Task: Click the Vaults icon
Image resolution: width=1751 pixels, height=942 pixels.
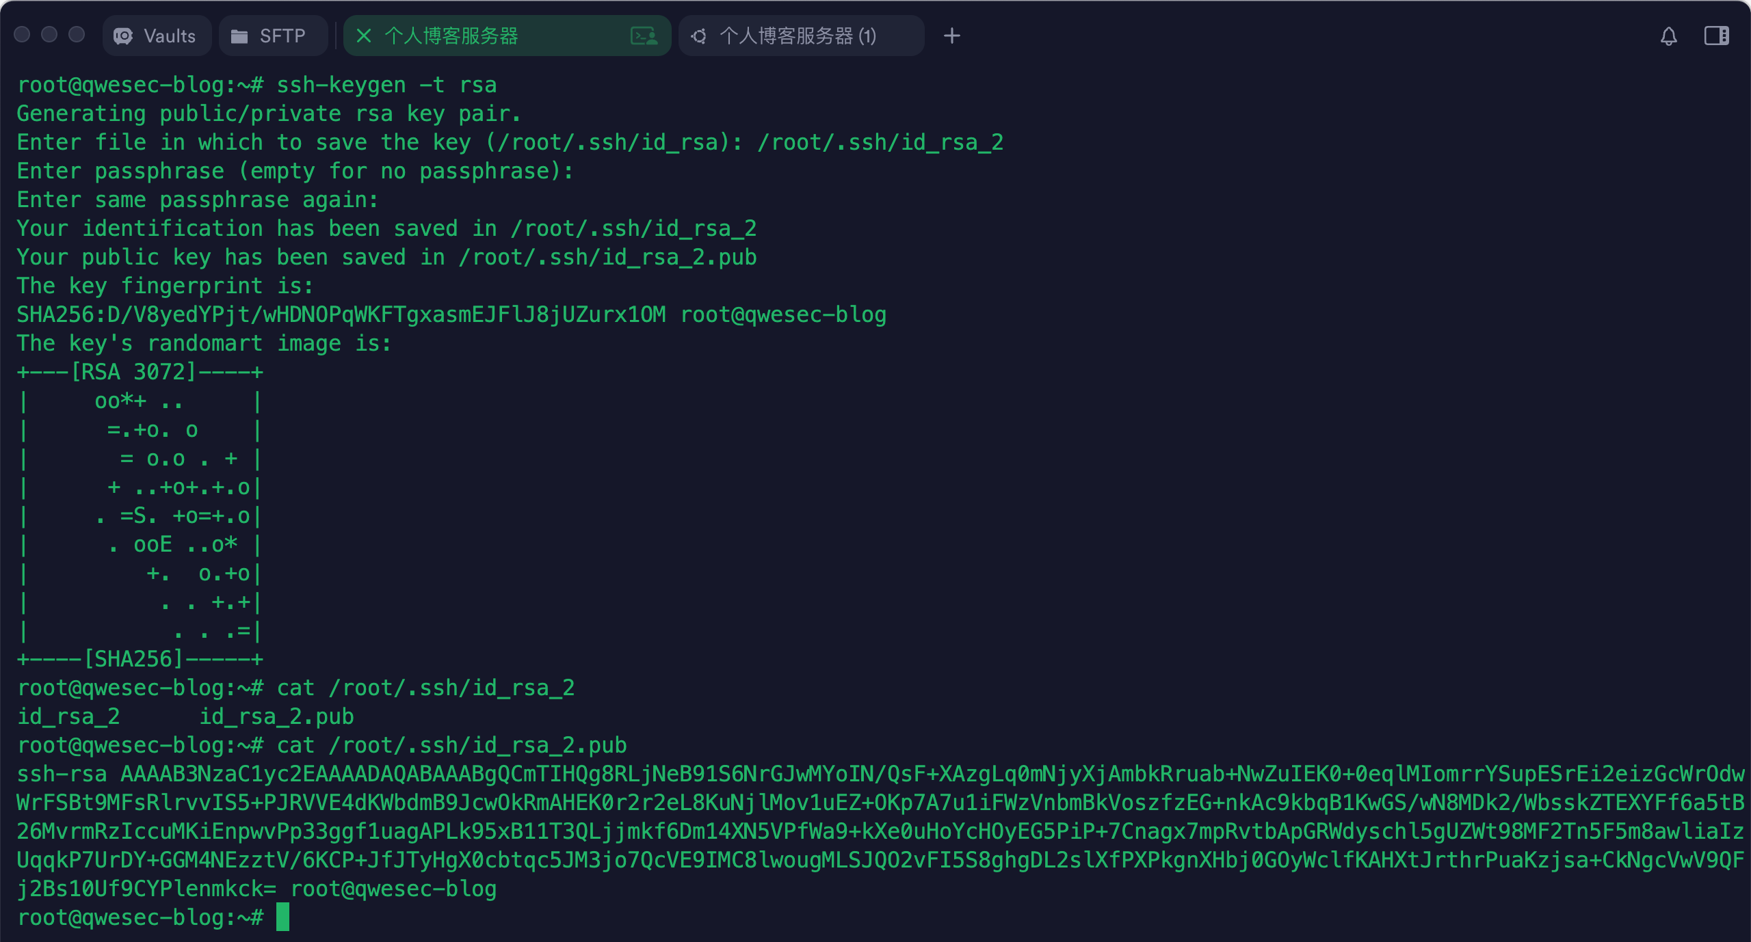Action: [x=123, y=36]
